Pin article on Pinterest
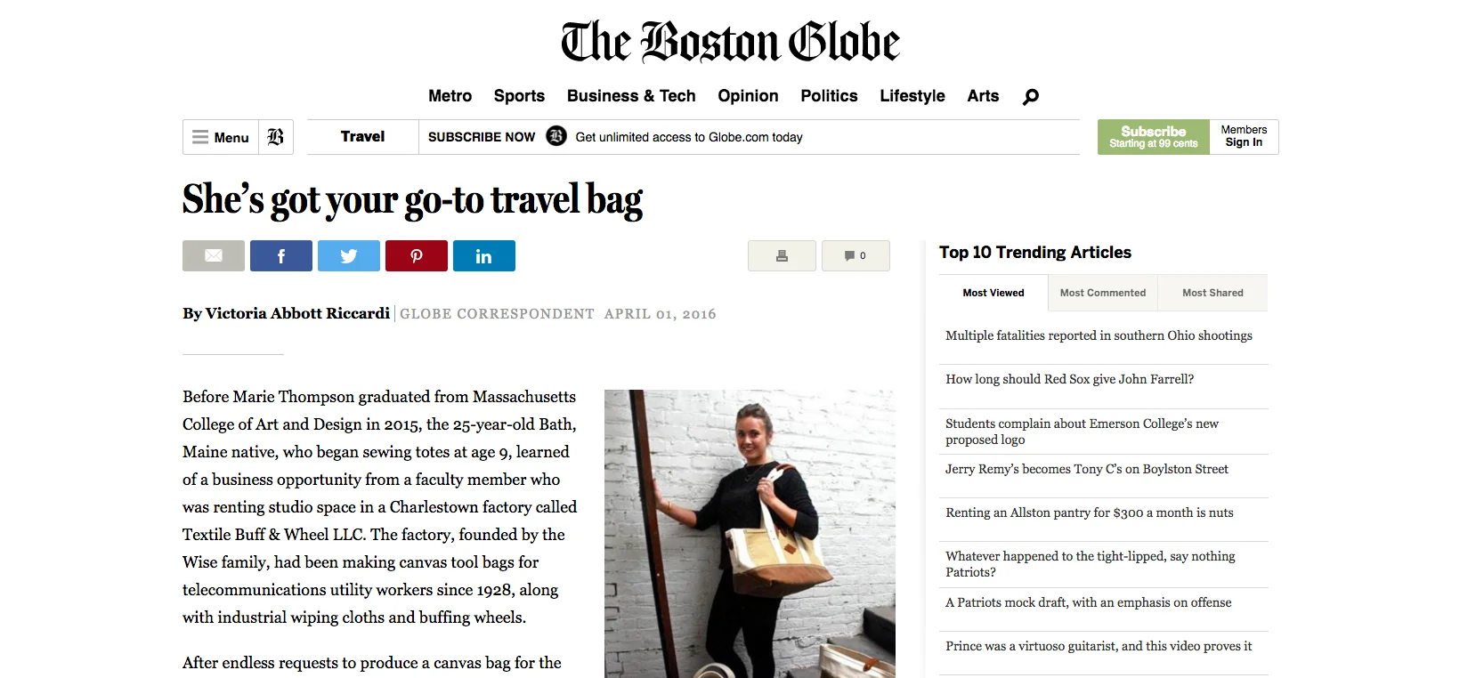The width and height of the screenshot is (1484, 678). coord(417,255)
